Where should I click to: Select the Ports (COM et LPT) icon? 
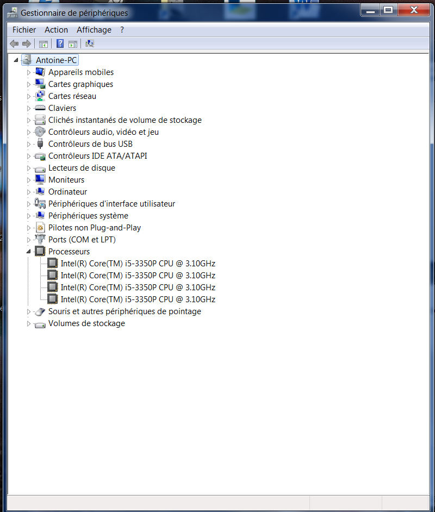tap(40, 239)
